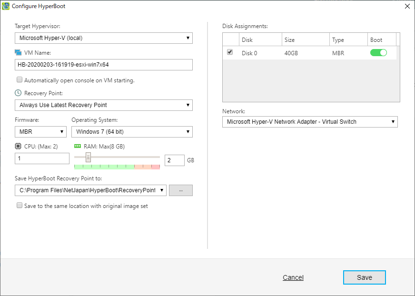
Task: Uncheck the Disk 0 assignment checkbox
Action: click(x=230, y=52)
